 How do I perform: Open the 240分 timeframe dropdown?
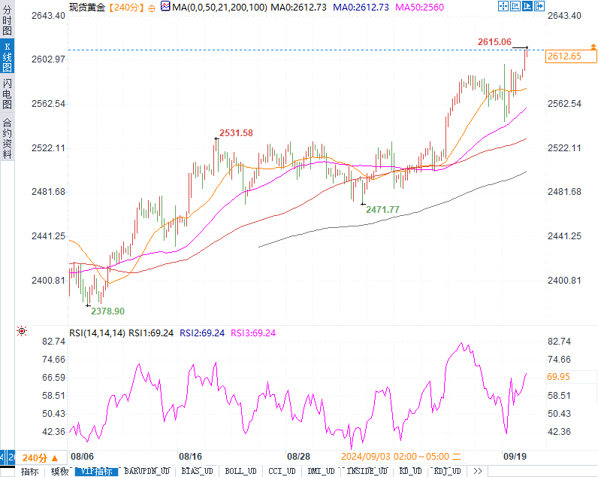[x=41, y=457]
